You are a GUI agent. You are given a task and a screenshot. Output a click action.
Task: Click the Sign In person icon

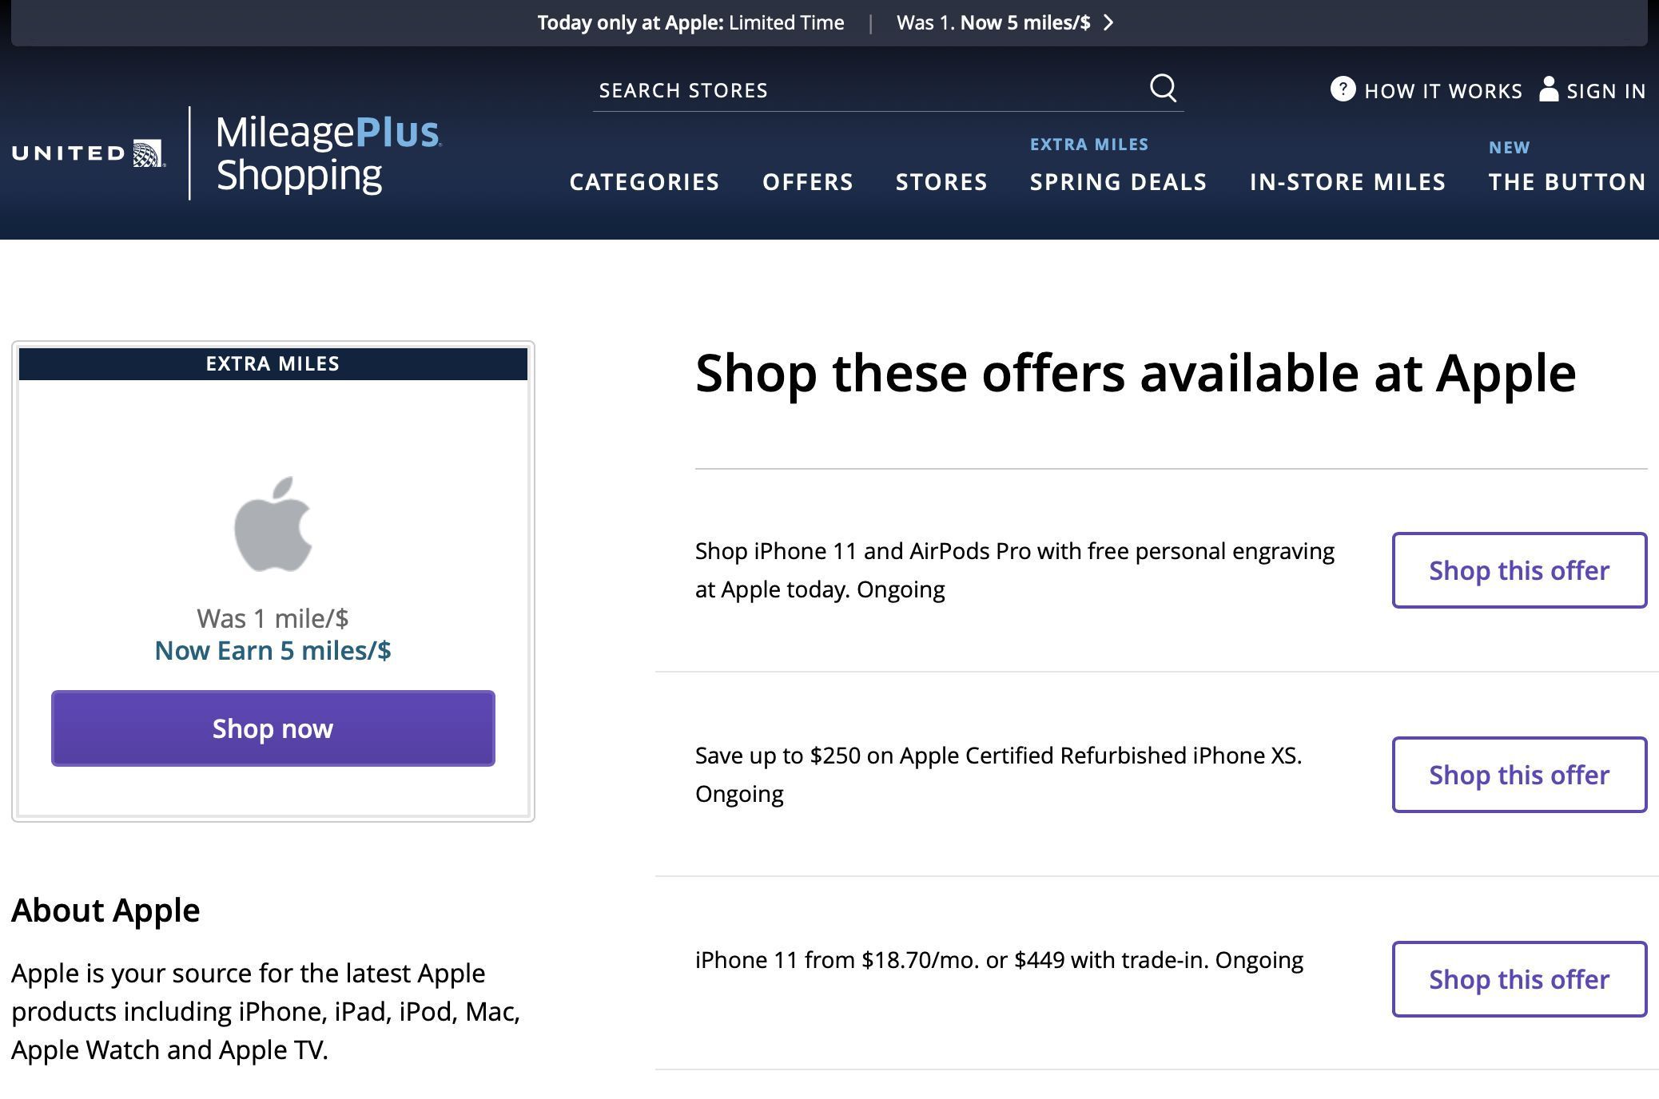[x=1549, y=89]
